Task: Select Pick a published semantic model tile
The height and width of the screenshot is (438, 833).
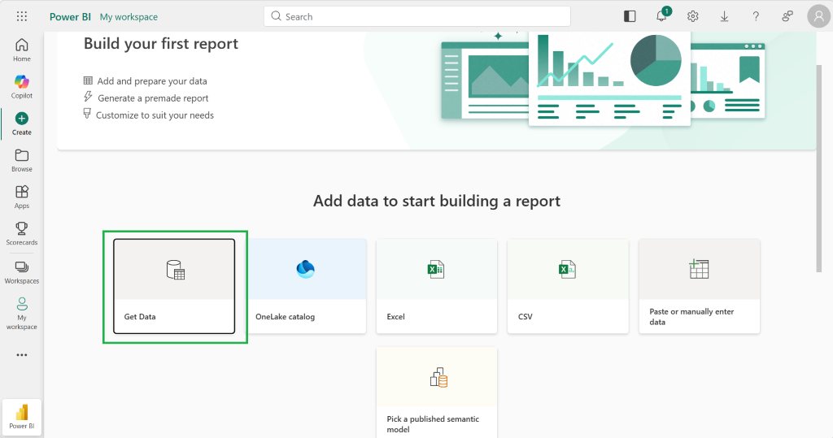Action: (x=437, y=392)
